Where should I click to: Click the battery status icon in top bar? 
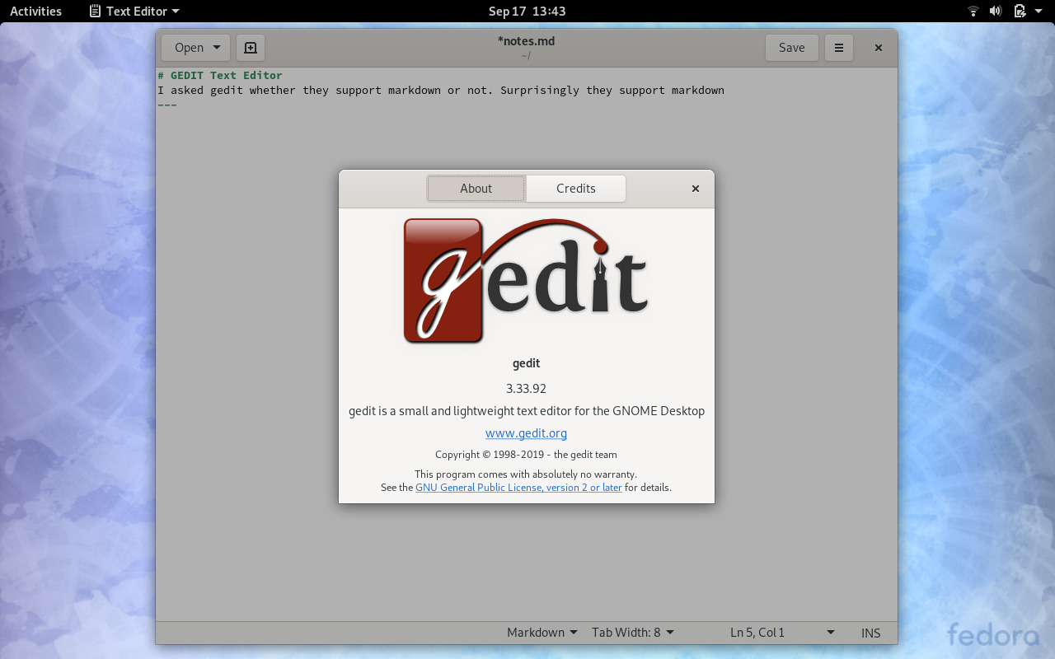point(1020,11)
